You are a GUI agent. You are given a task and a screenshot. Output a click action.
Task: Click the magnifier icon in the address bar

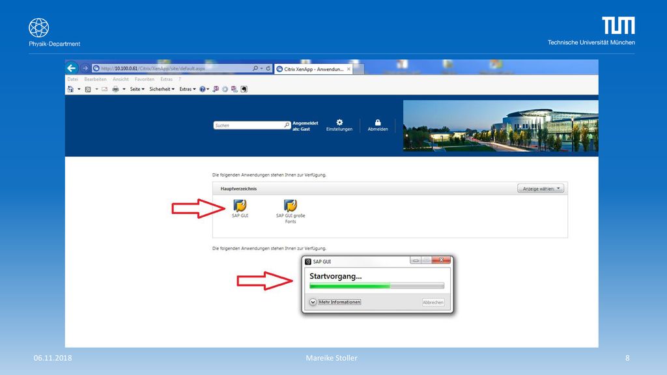(255, 68)
